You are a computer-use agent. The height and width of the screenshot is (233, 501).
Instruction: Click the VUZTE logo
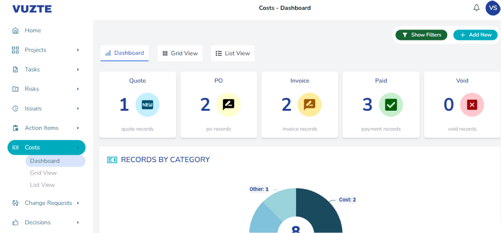tap(32, 9)
